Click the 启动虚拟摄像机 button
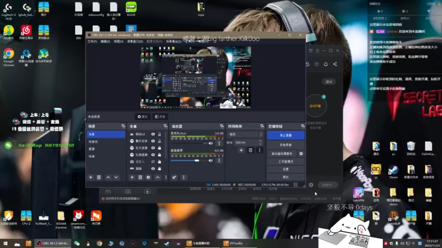This screenshot has width=442, height=248. 282,154
